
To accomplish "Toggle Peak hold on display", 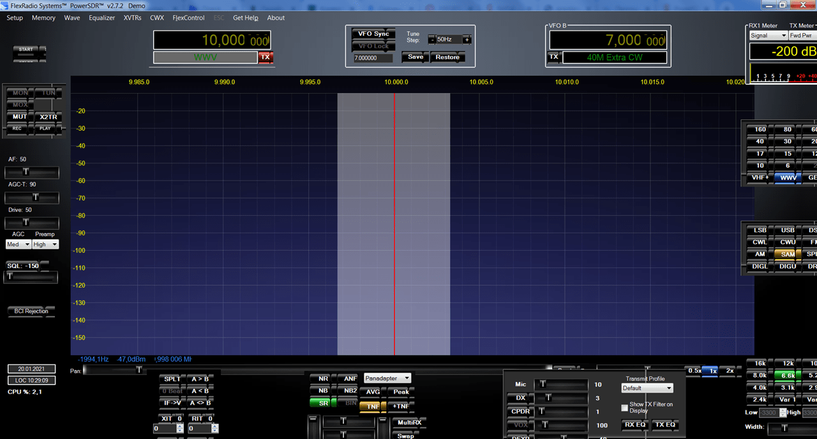I will [401, 392].
